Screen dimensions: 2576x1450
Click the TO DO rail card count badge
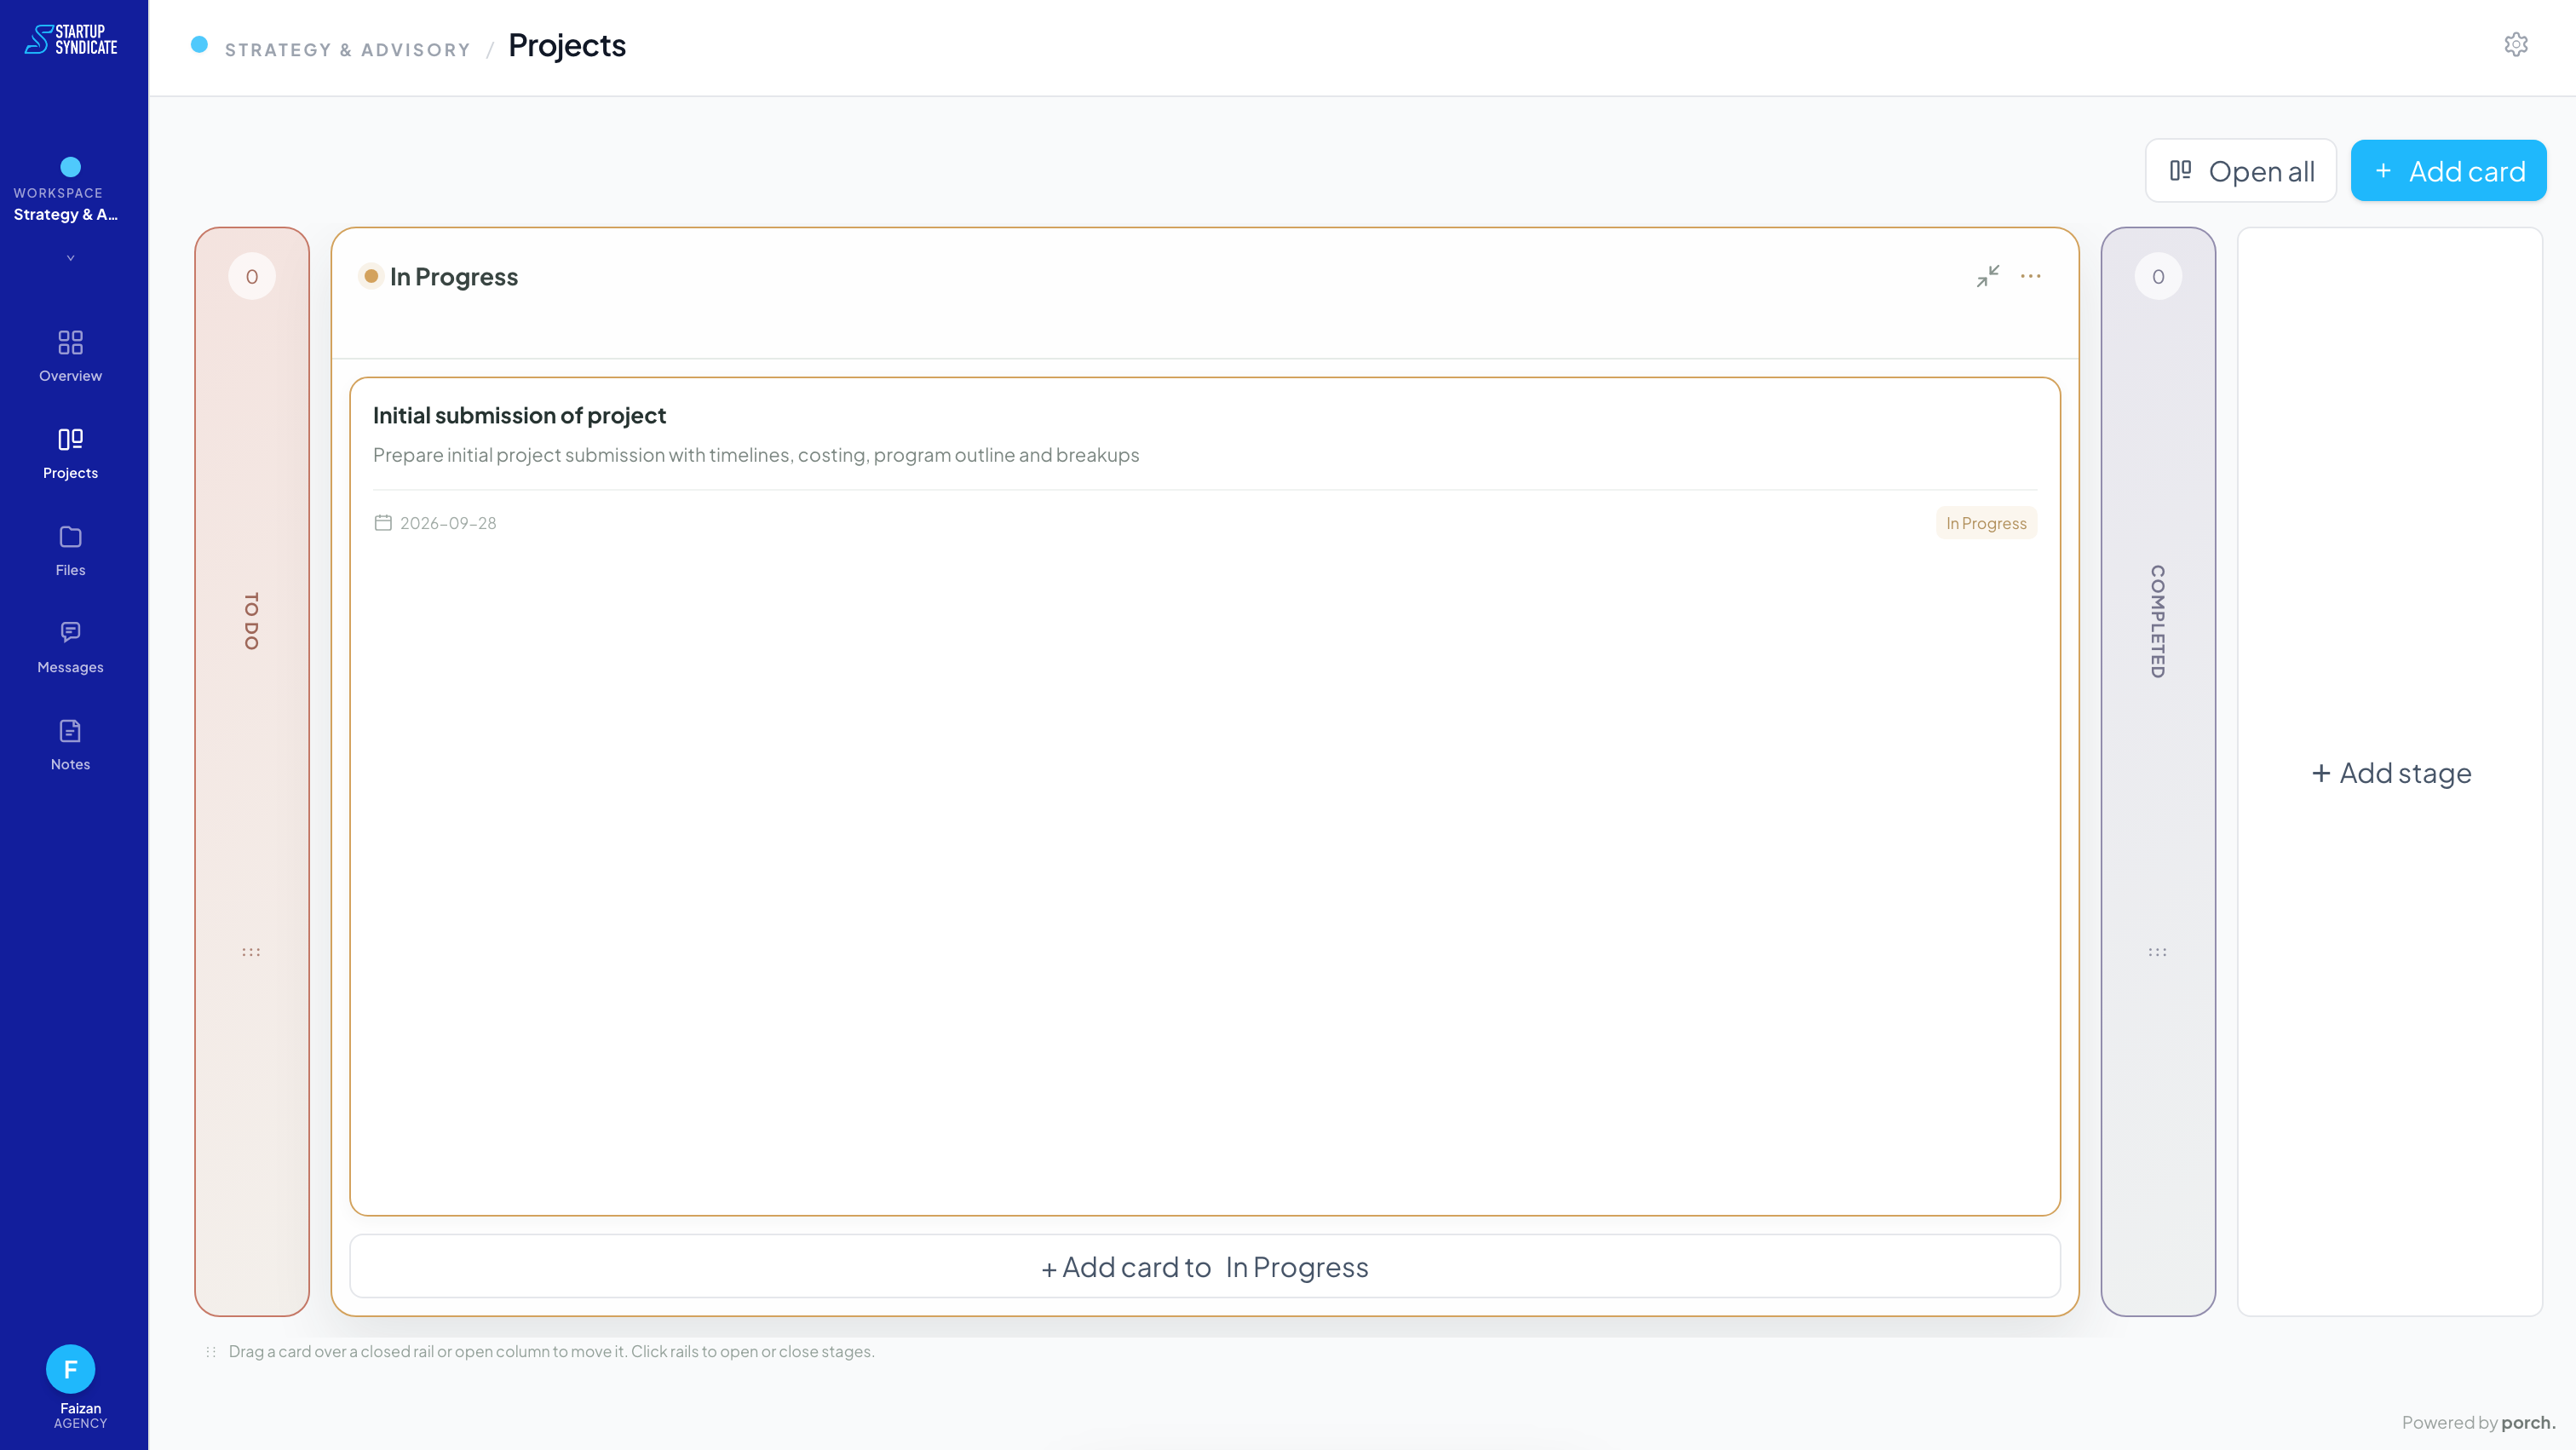pos(252,276)
